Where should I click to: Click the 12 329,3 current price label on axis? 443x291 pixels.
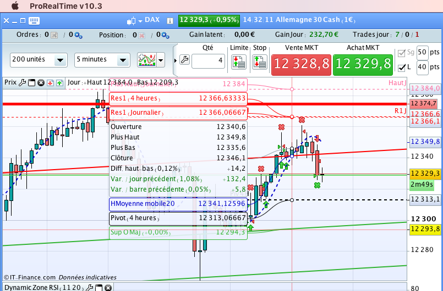[425, 174]
